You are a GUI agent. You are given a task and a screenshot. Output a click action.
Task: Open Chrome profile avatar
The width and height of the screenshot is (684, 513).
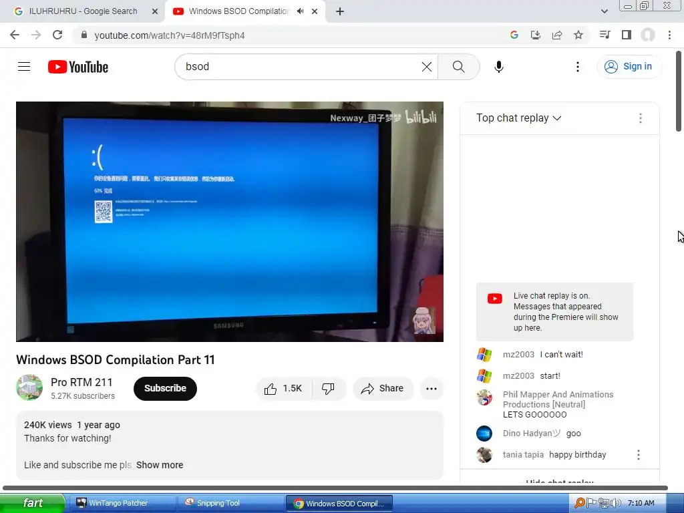point(648,35)
